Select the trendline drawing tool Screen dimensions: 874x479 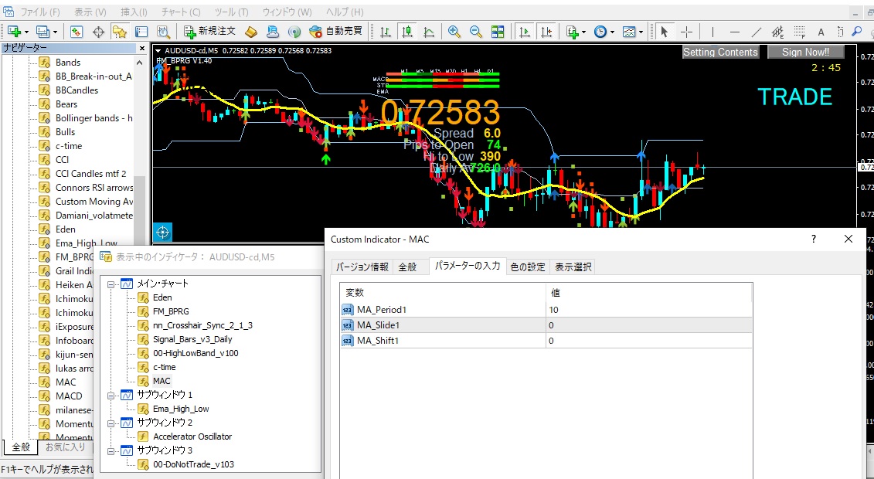click(757, 32)
